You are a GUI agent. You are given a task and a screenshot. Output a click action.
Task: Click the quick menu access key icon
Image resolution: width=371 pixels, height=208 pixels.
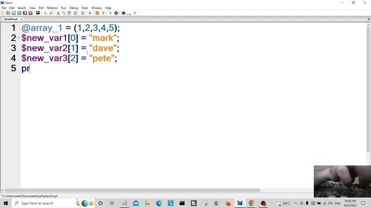click(103, 13)
